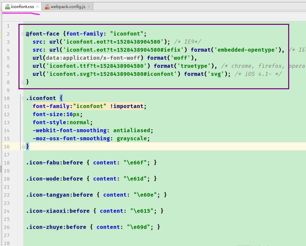
Task: Click the "\e69d" content value
Action: (139, 227)
